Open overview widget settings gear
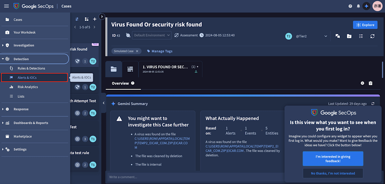385x184 pixels. click(363, 83)
